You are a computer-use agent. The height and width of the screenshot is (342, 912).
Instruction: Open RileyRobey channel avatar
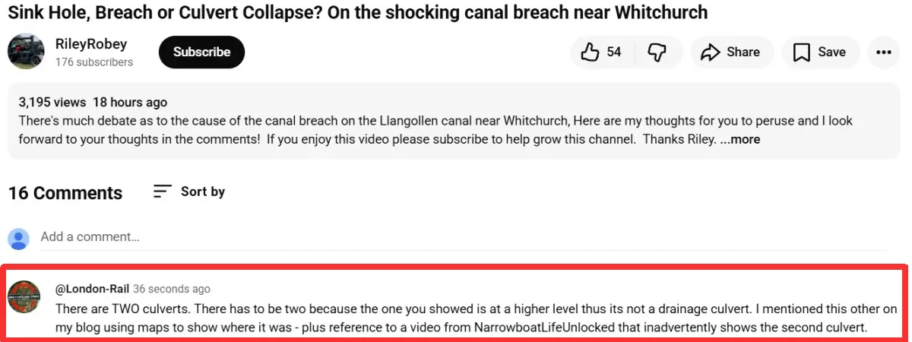tap(26, 52)
